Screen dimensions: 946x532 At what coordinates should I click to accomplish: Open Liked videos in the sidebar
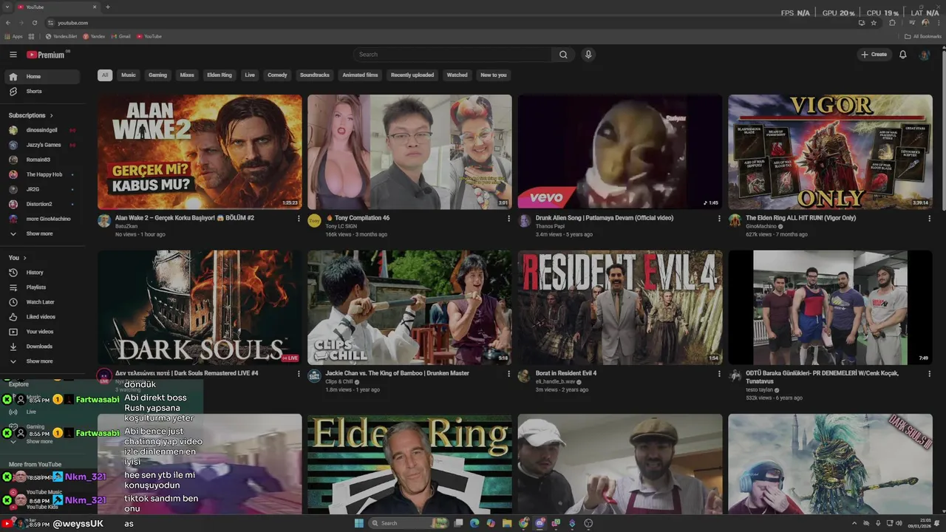click(x=42, y=317)
